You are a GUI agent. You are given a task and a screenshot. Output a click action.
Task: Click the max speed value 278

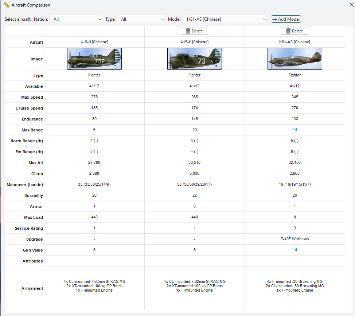[94, 97]
